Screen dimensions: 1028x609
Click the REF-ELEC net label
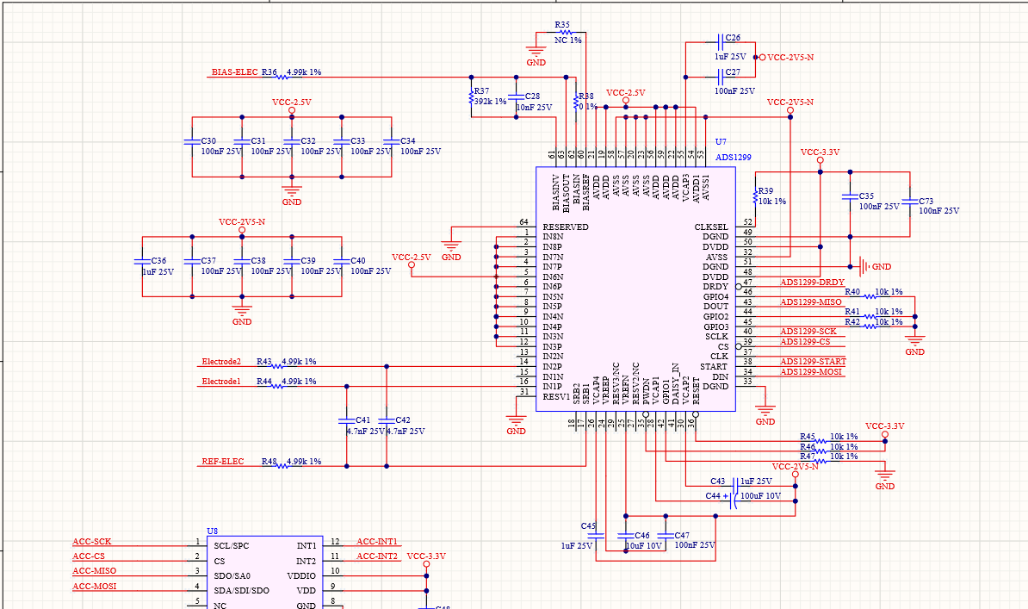click(x=222, y=462)
